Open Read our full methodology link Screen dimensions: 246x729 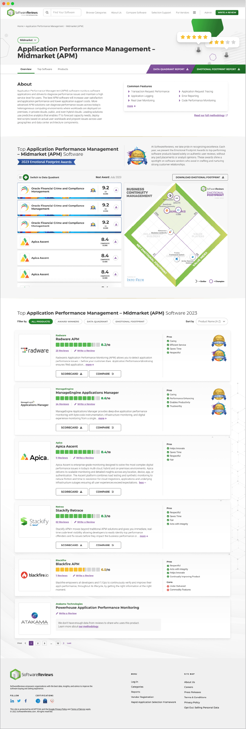tap(211, 115)
